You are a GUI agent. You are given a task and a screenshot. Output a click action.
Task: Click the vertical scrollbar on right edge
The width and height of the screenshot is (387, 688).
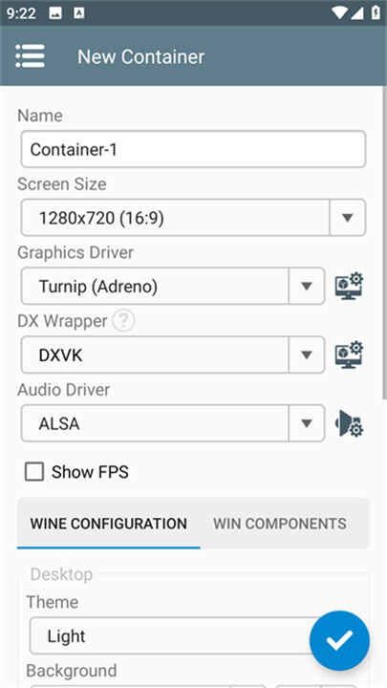click(385, 242)
